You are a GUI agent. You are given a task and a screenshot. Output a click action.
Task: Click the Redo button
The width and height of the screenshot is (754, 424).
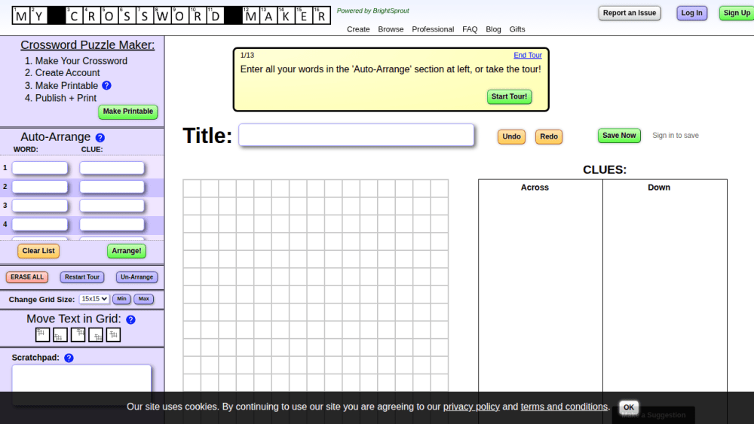tap(549, 137)
